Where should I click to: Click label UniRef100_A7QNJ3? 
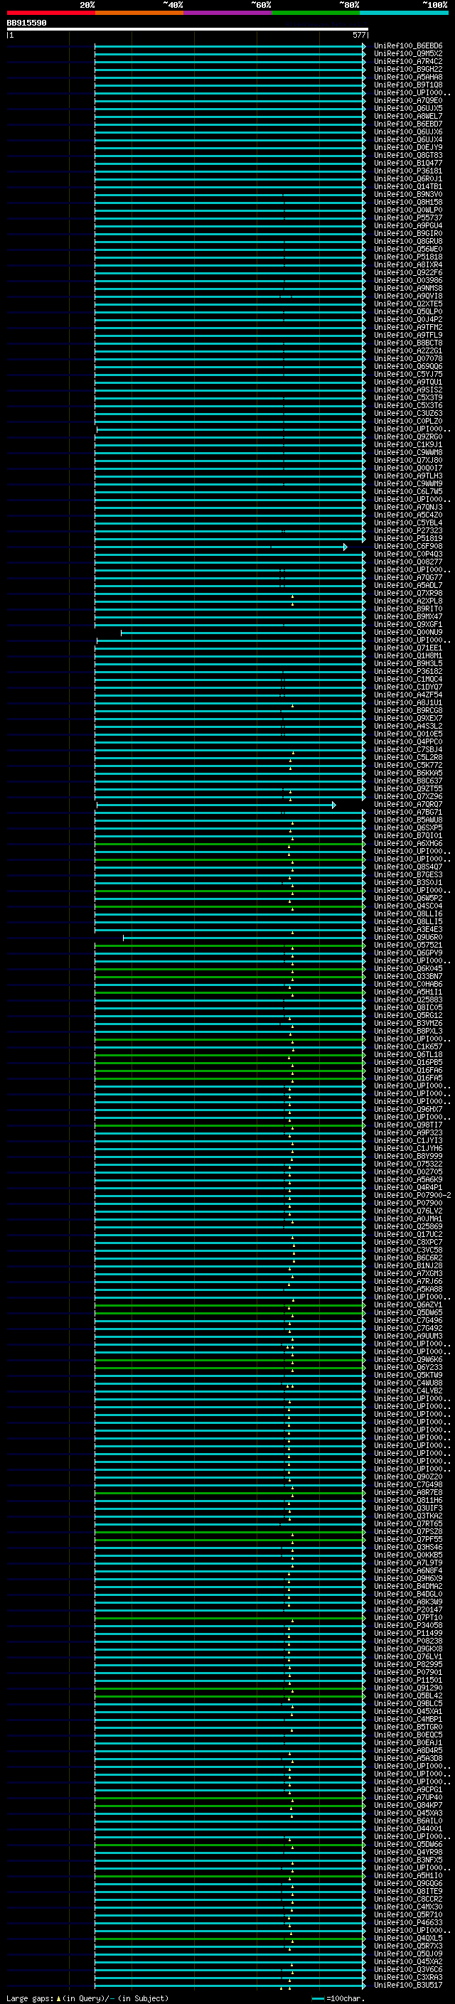tap(408, 508)
